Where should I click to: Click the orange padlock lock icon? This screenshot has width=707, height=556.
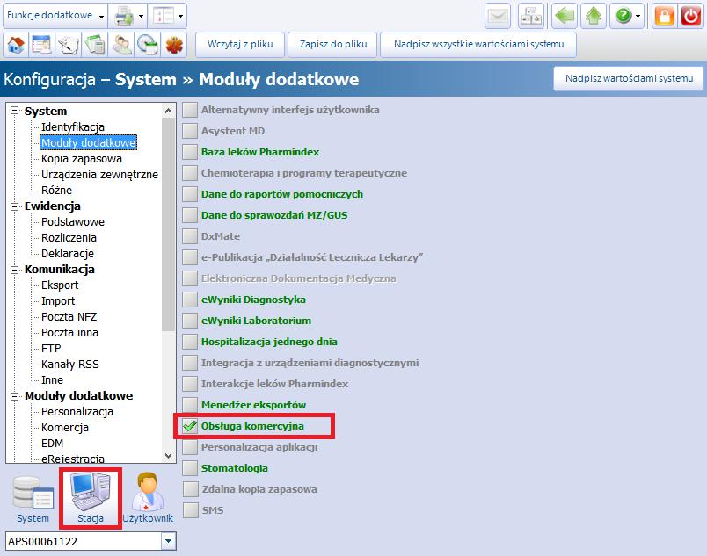665,16
